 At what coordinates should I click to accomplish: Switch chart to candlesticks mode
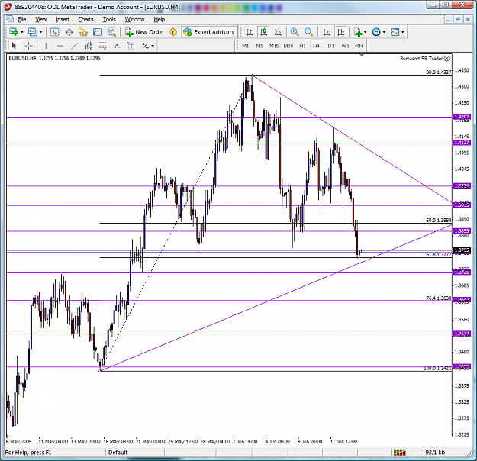click(264, 31)
